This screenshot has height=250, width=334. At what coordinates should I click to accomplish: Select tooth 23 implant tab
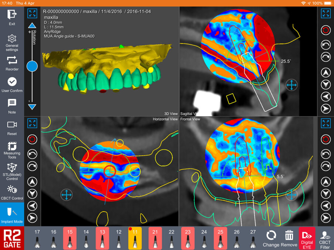[x=187, y=238]
